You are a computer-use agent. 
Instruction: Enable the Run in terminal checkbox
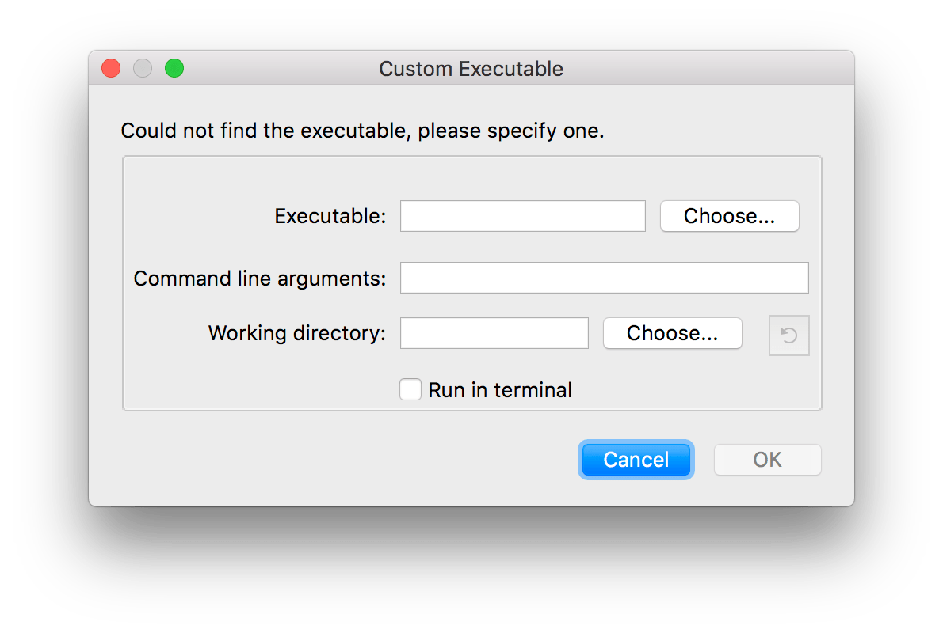coord(410,390)
